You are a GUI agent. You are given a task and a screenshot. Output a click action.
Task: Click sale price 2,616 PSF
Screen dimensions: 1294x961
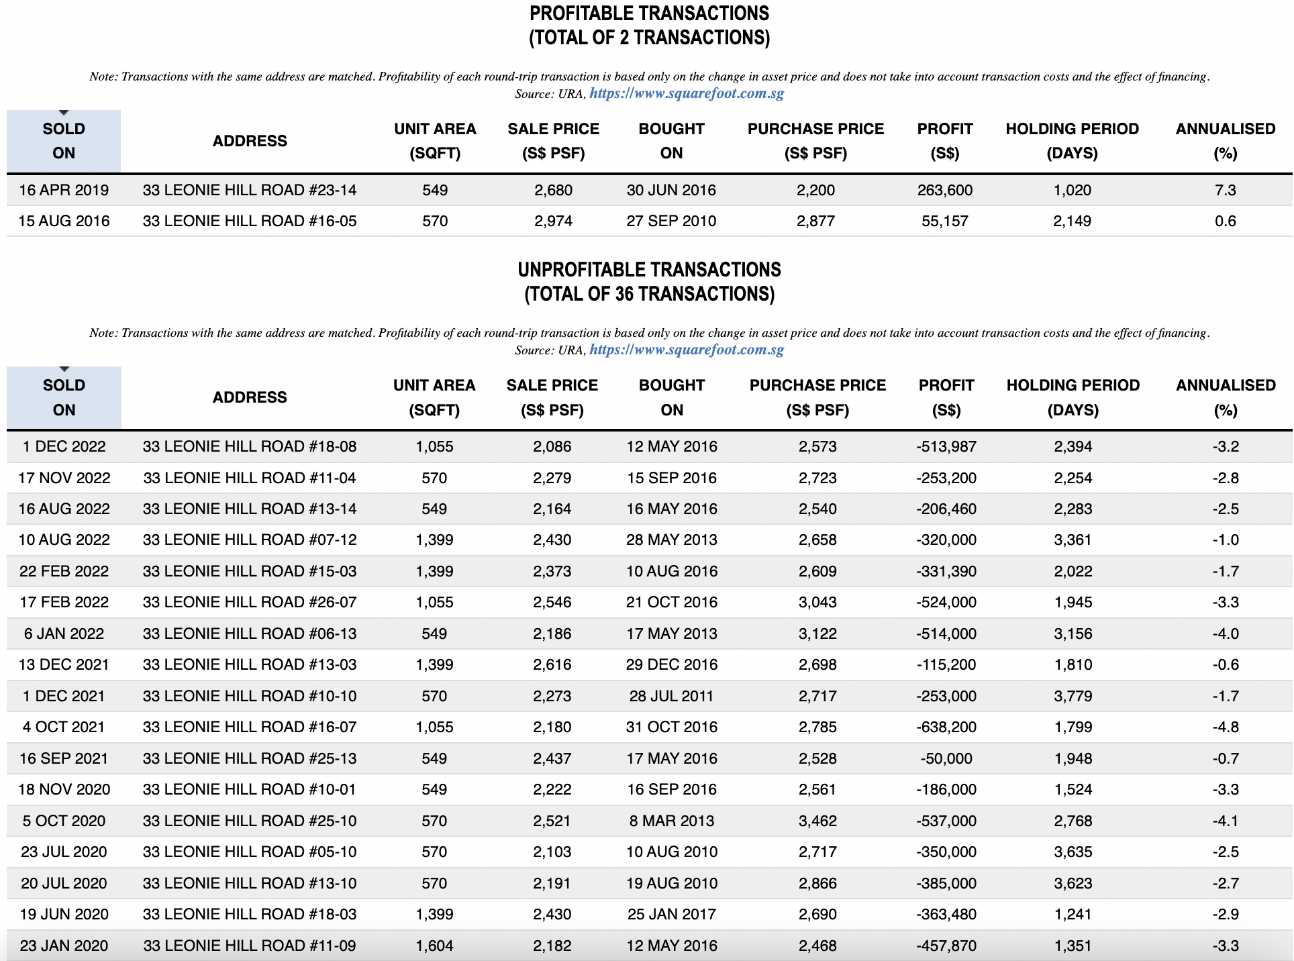coord(552,664)
